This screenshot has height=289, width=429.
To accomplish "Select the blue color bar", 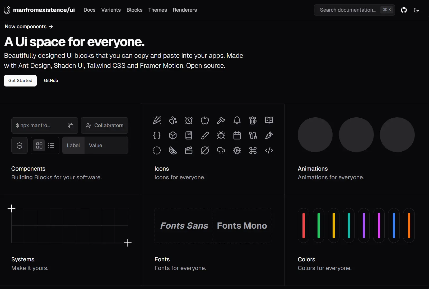I will [394, 225].
